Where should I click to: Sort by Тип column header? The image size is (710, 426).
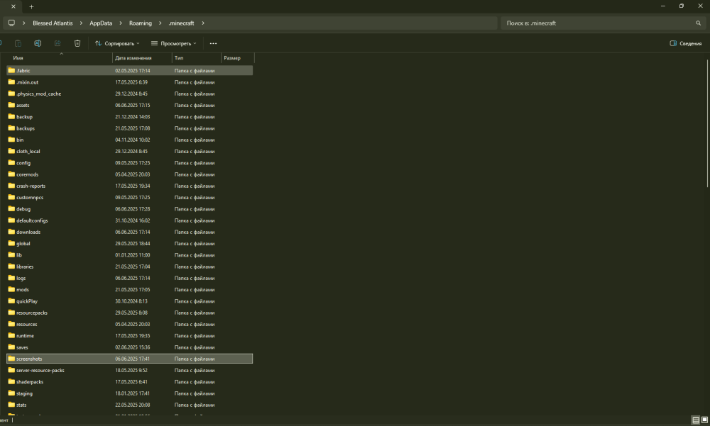(197, 58)
